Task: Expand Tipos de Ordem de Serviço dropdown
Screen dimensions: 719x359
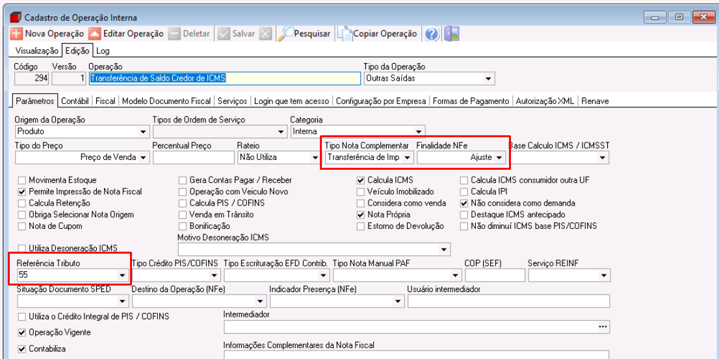Action: pyautogui.click(x=281, y=132)
